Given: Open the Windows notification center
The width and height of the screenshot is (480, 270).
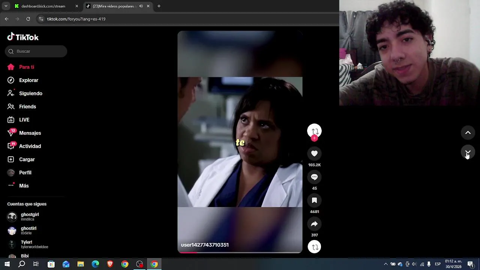Looking at the screenshot, I should [x=470, y=264].
